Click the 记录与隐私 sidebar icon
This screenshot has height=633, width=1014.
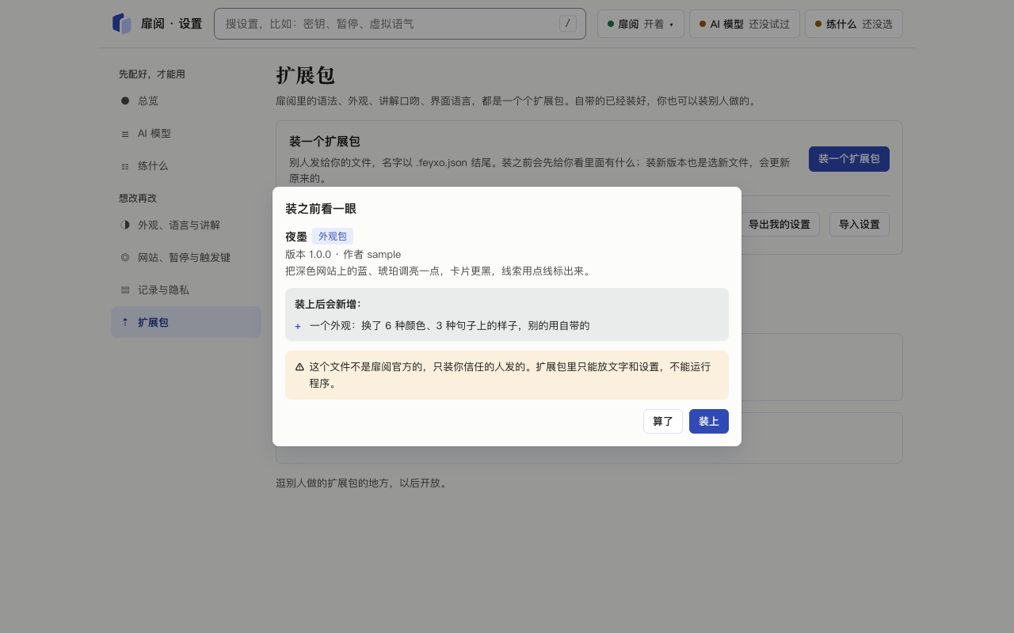pos(125,290)
